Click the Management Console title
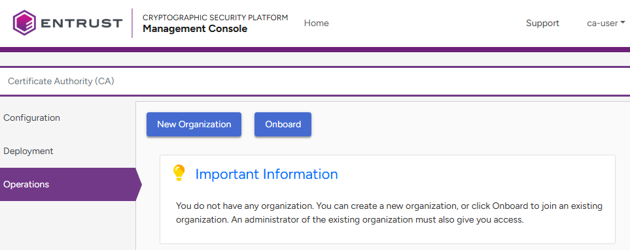This screenshot has width=630, height=250. point(195,29)
